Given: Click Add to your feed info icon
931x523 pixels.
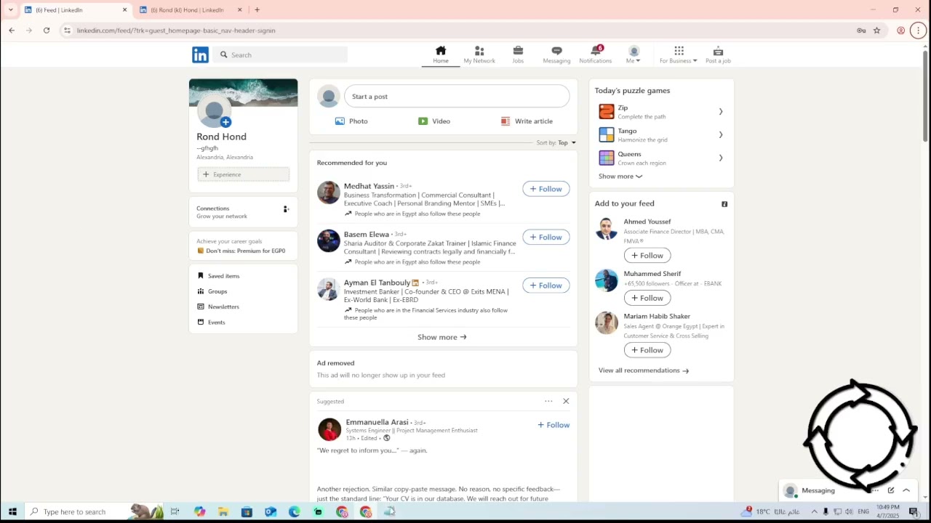Looking at the screenshot, I should pyautogui.click(x=724, y=204).
